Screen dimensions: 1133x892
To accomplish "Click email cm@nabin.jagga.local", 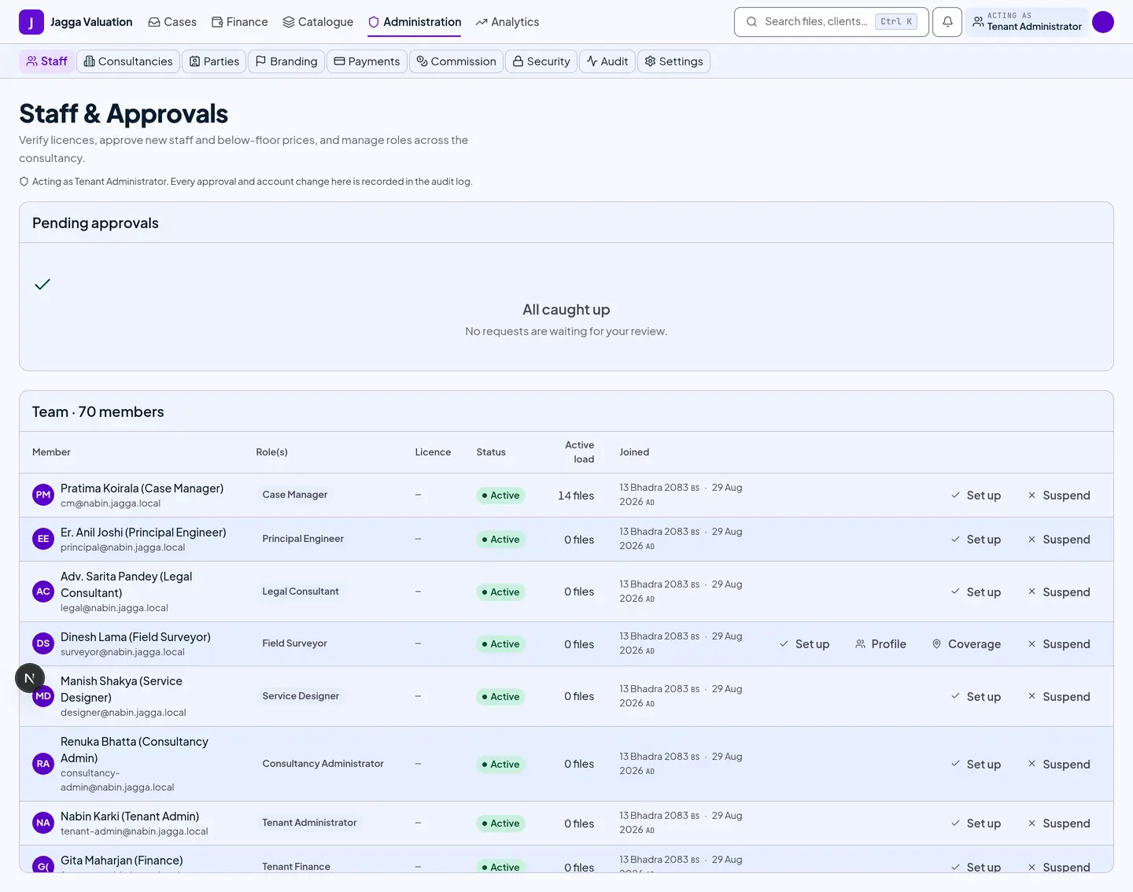I will [x=110, y=503].
